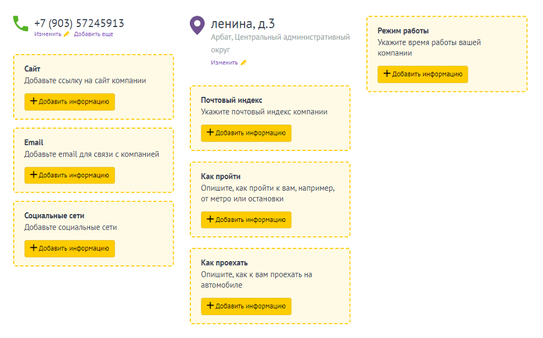This screenshot has width=543, height=338.
Task: Click the Сайт card heading
Action: 32,69
